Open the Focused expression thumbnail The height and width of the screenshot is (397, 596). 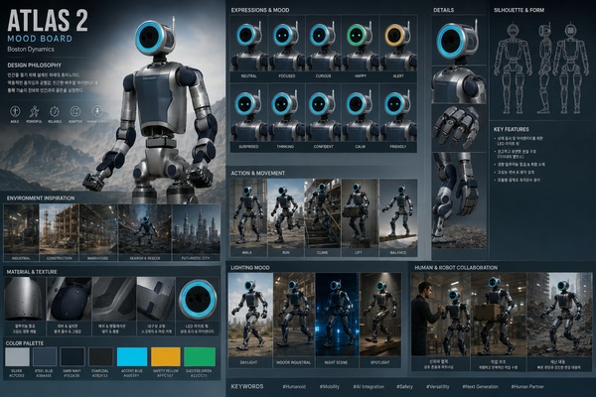pos(286,44)
